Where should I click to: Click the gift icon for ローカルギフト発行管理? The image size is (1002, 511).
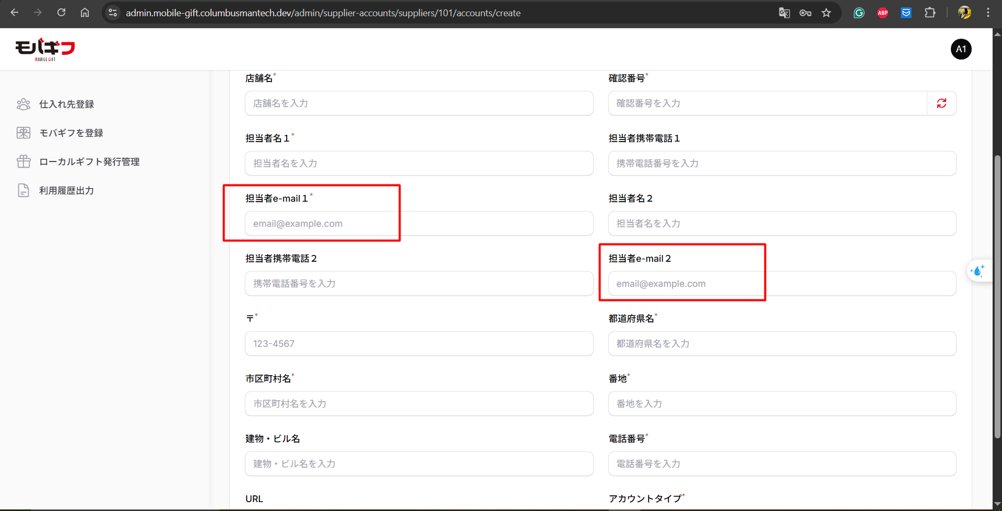pos(23,162)
